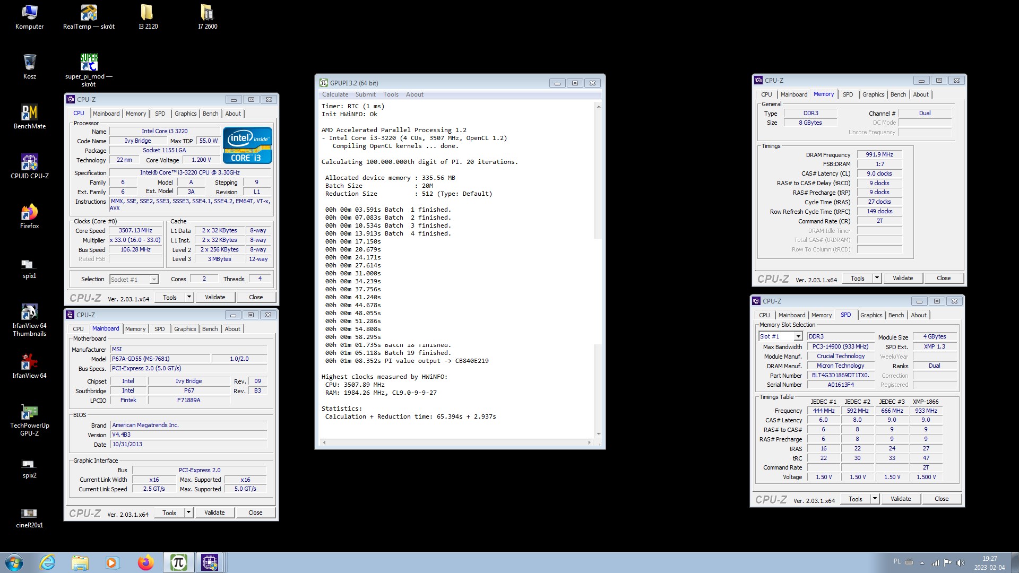Switch to Graphics tab in Mainboard window
Image resolution: width=1019 pixels, height=573 pixels.
[x=185, y=329]
